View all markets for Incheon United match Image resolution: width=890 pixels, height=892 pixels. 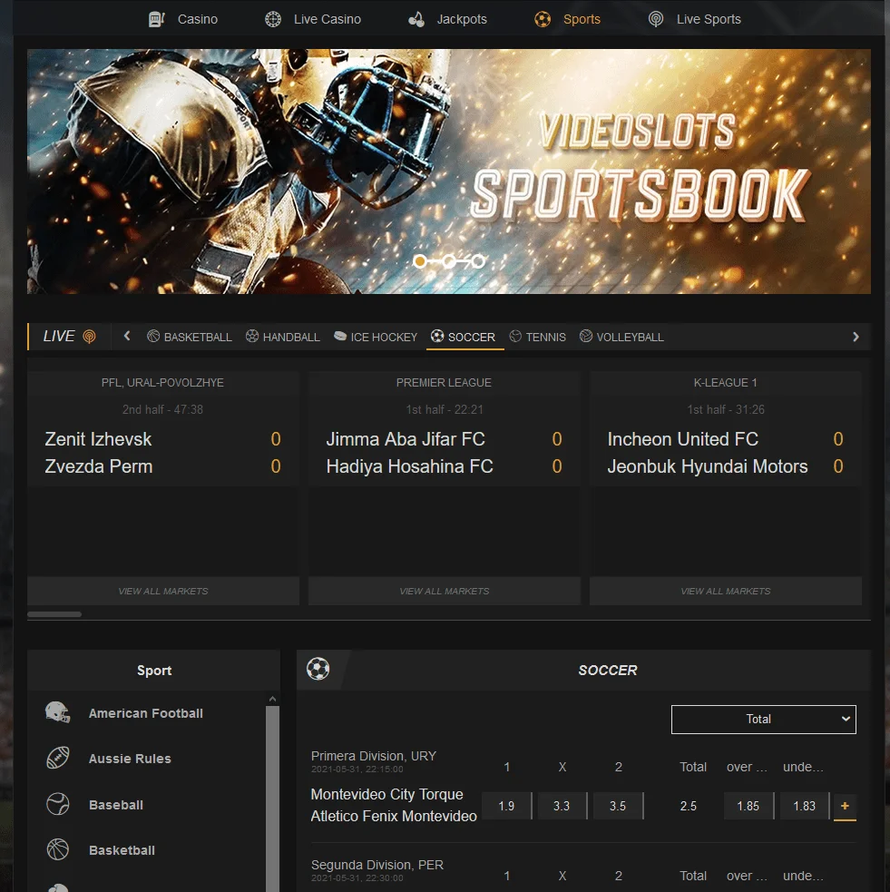[x=726, y=591]
